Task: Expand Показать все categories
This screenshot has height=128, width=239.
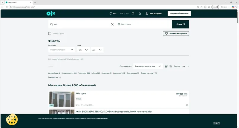Action: point(55,77)
